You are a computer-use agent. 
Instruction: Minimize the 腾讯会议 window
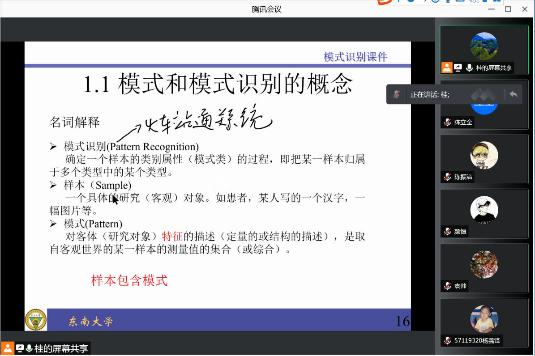(x=491, y=9)
